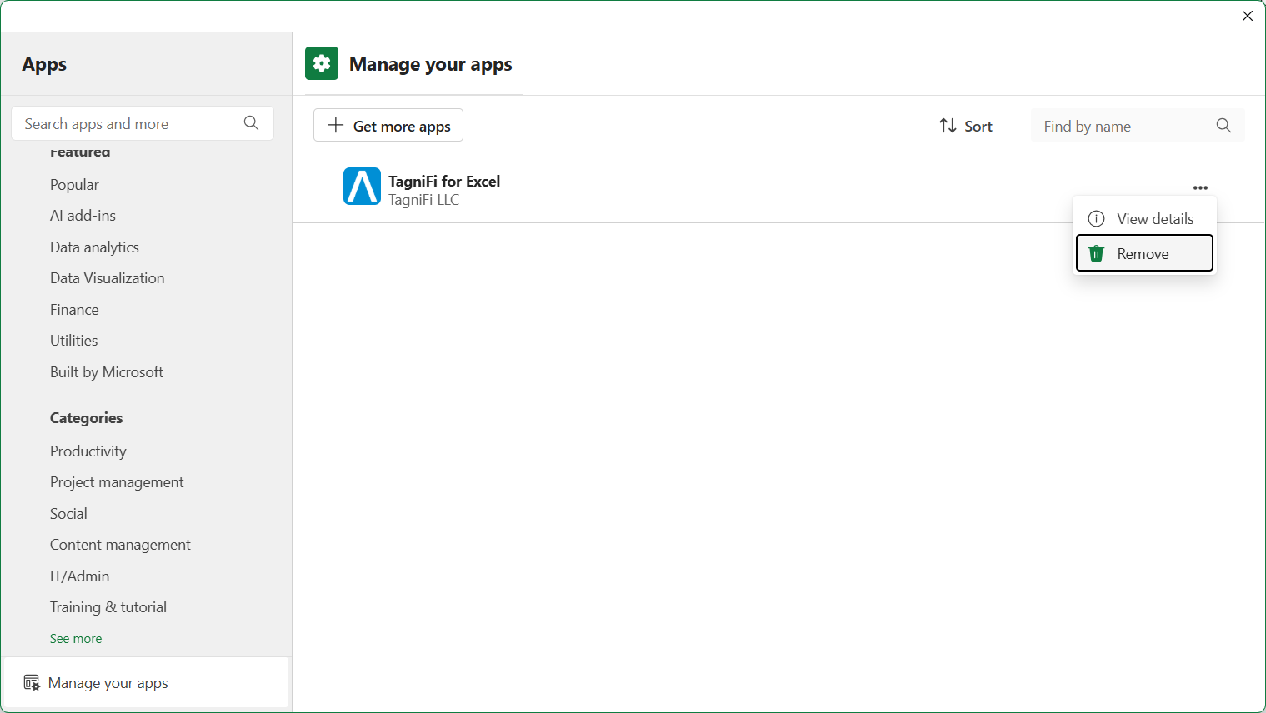
Task: Open Project management category
Action: [117, 482]
